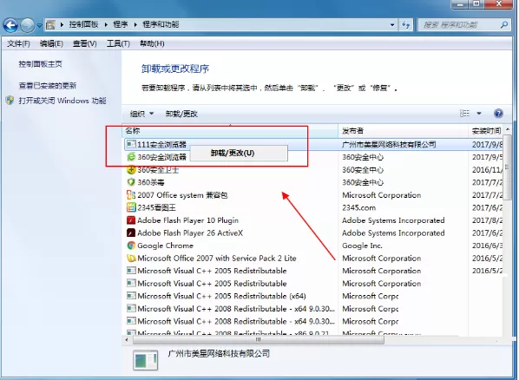Viewport: 519px width, 380px height.
Task: Select Adobe Flash Player 10 Plugin icon
Action: [x=131, y=219]
